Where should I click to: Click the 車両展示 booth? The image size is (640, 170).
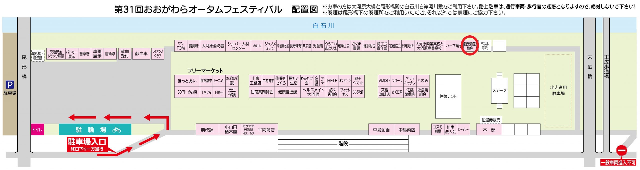click(x=97, y=54)
